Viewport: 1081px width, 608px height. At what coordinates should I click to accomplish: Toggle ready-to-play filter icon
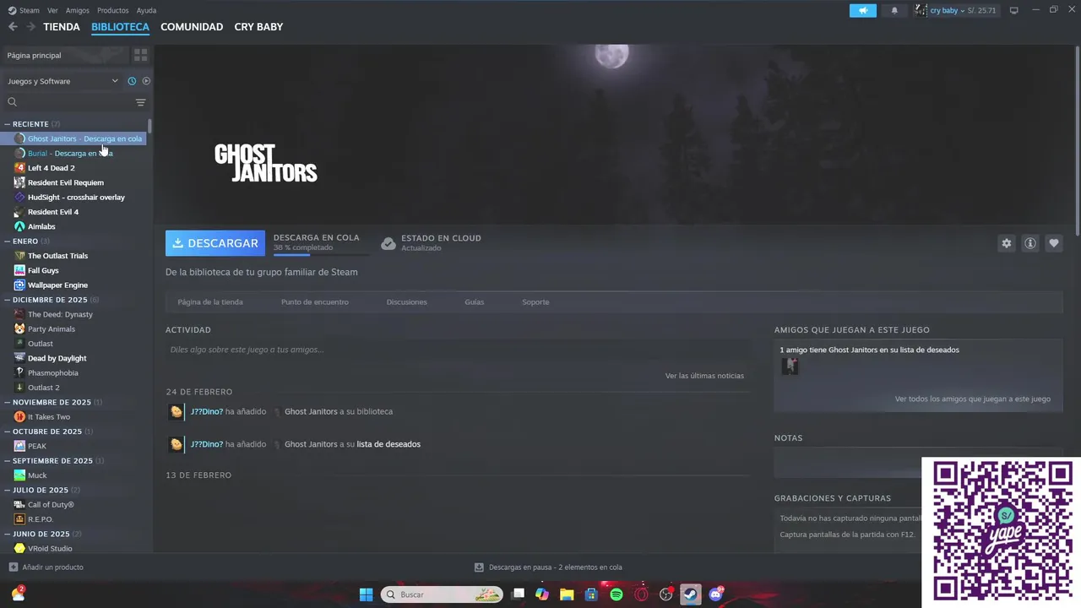(x=146, y=81)
